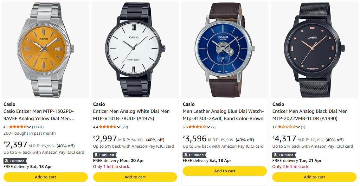Open Men Leather Analog Blue Dial title
This screenshot has width=360, height=186.
(x=223, y=115)
